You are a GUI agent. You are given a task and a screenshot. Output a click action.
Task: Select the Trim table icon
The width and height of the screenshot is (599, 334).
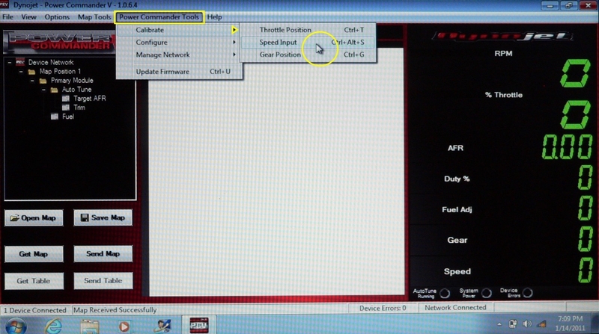pyautogui.click(x=65, y=108)
